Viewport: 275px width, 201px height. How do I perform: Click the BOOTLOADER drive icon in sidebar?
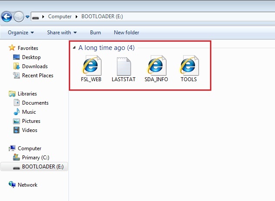pyautogui.click(x=16, y=168)
